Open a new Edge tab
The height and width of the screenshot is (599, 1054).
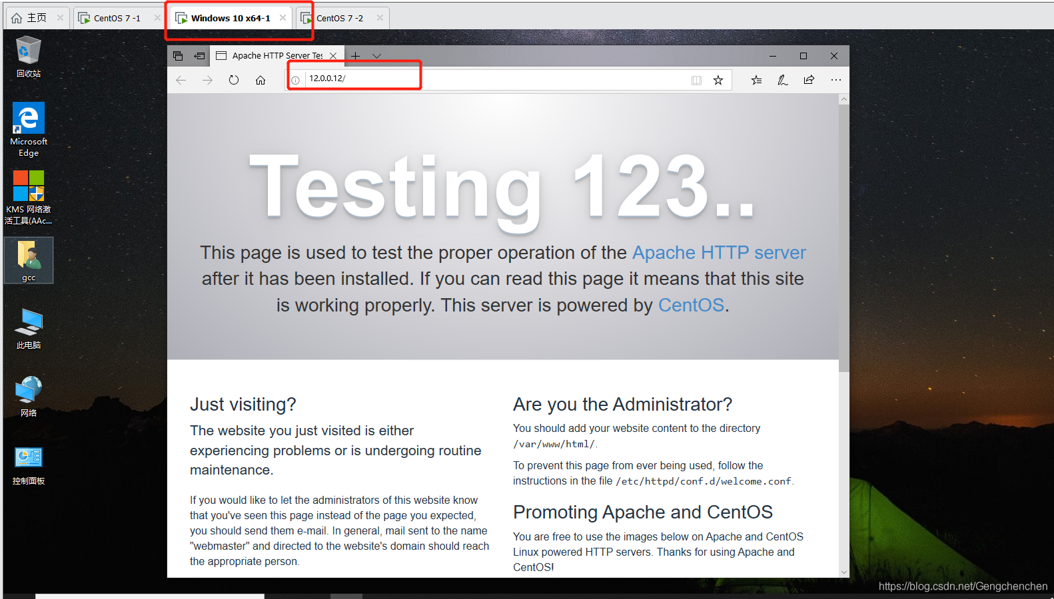(x=356, y=56)
